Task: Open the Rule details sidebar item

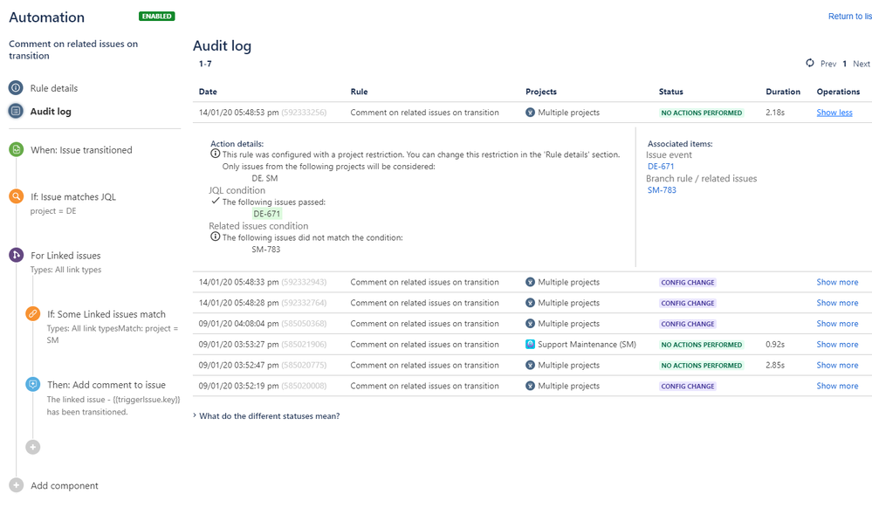Action: 54,88
